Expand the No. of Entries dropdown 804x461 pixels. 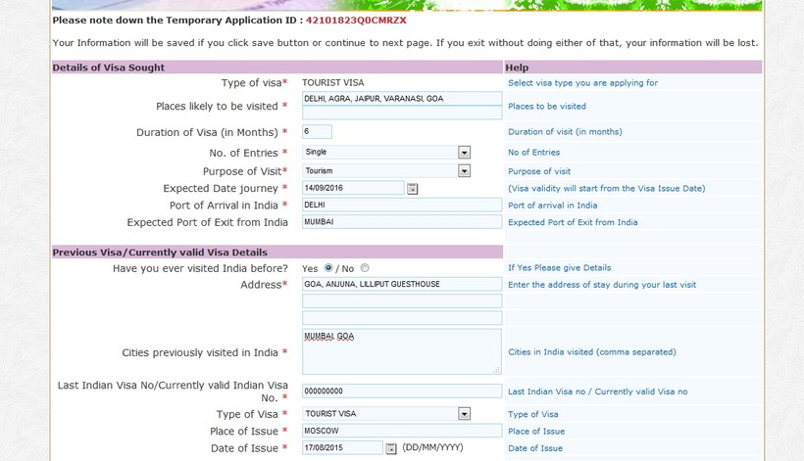point(464,153)
